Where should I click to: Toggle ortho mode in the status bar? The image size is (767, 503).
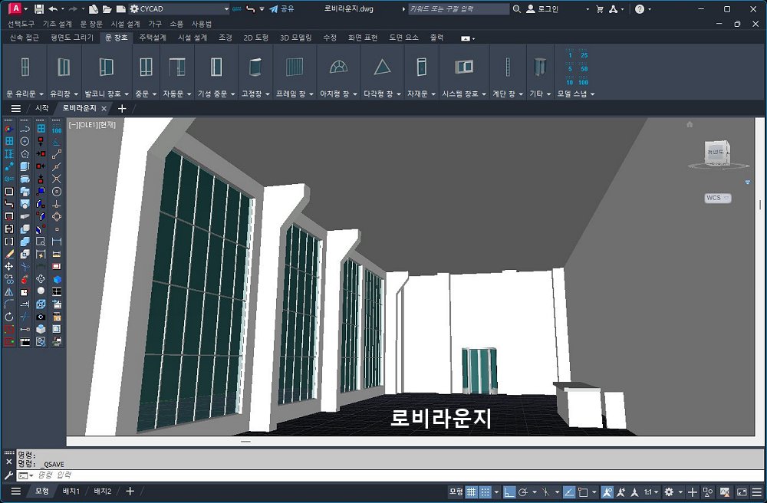point(509,491)
